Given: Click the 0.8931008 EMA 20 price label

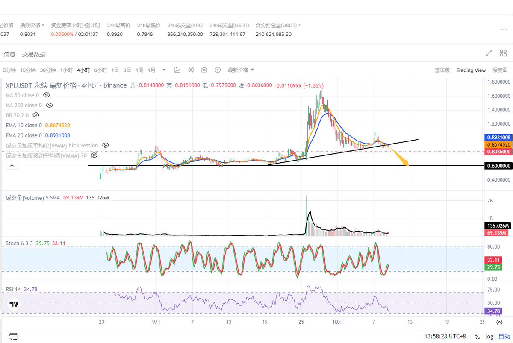Looking at the screenshot, I should coord(498,138).
